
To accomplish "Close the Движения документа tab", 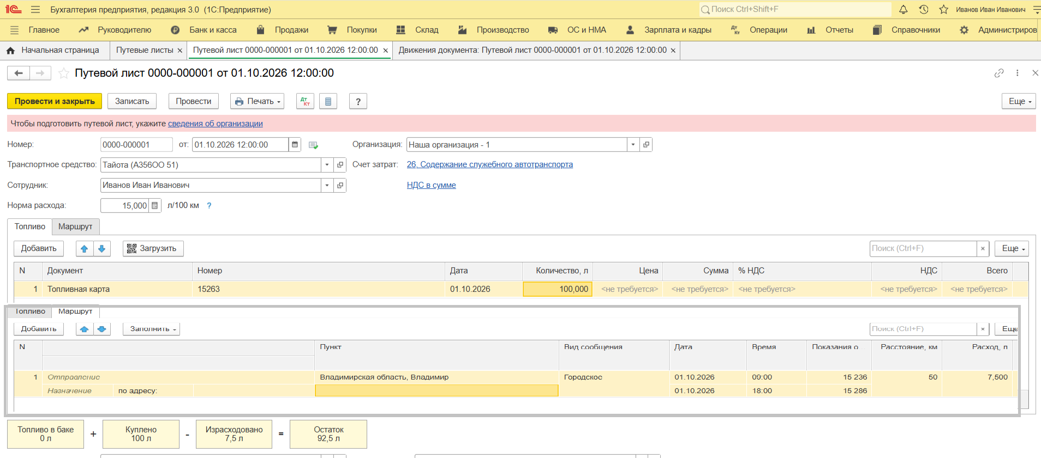I will (x=673, y=50).
